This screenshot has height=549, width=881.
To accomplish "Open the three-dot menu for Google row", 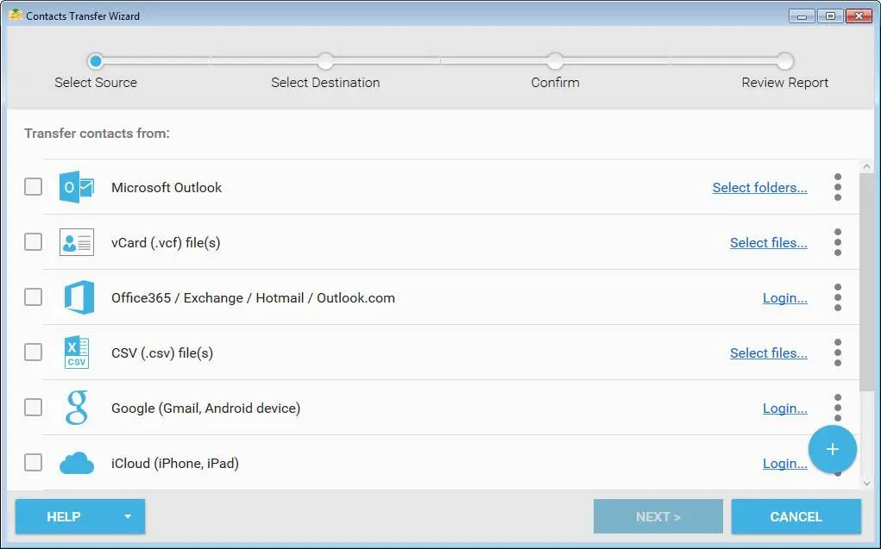I will 838,408.
